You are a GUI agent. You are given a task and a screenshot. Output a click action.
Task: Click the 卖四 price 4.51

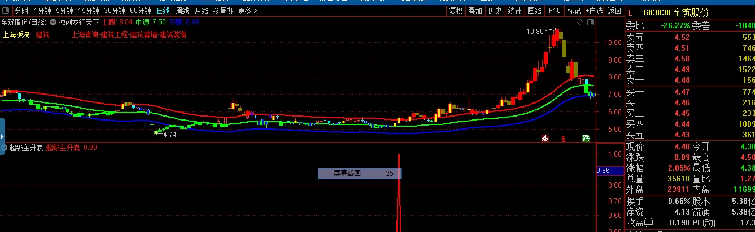pos(682,48)
